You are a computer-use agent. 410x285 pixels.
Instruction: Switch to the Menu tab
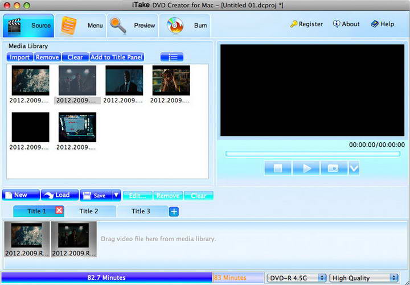point(81,26)
